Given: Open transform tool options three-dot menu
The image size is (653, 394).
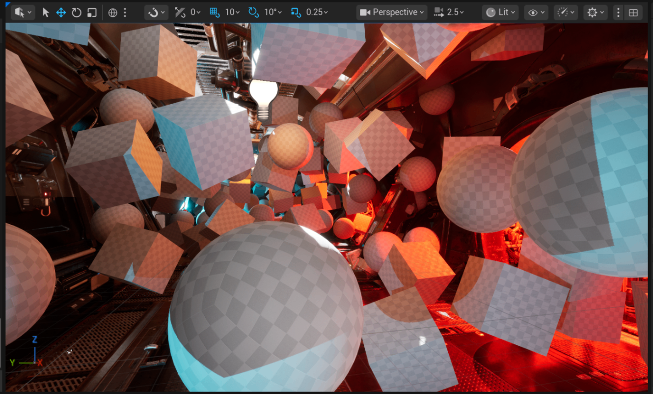Looking at the screenshot, I should (x=125, y=12).
